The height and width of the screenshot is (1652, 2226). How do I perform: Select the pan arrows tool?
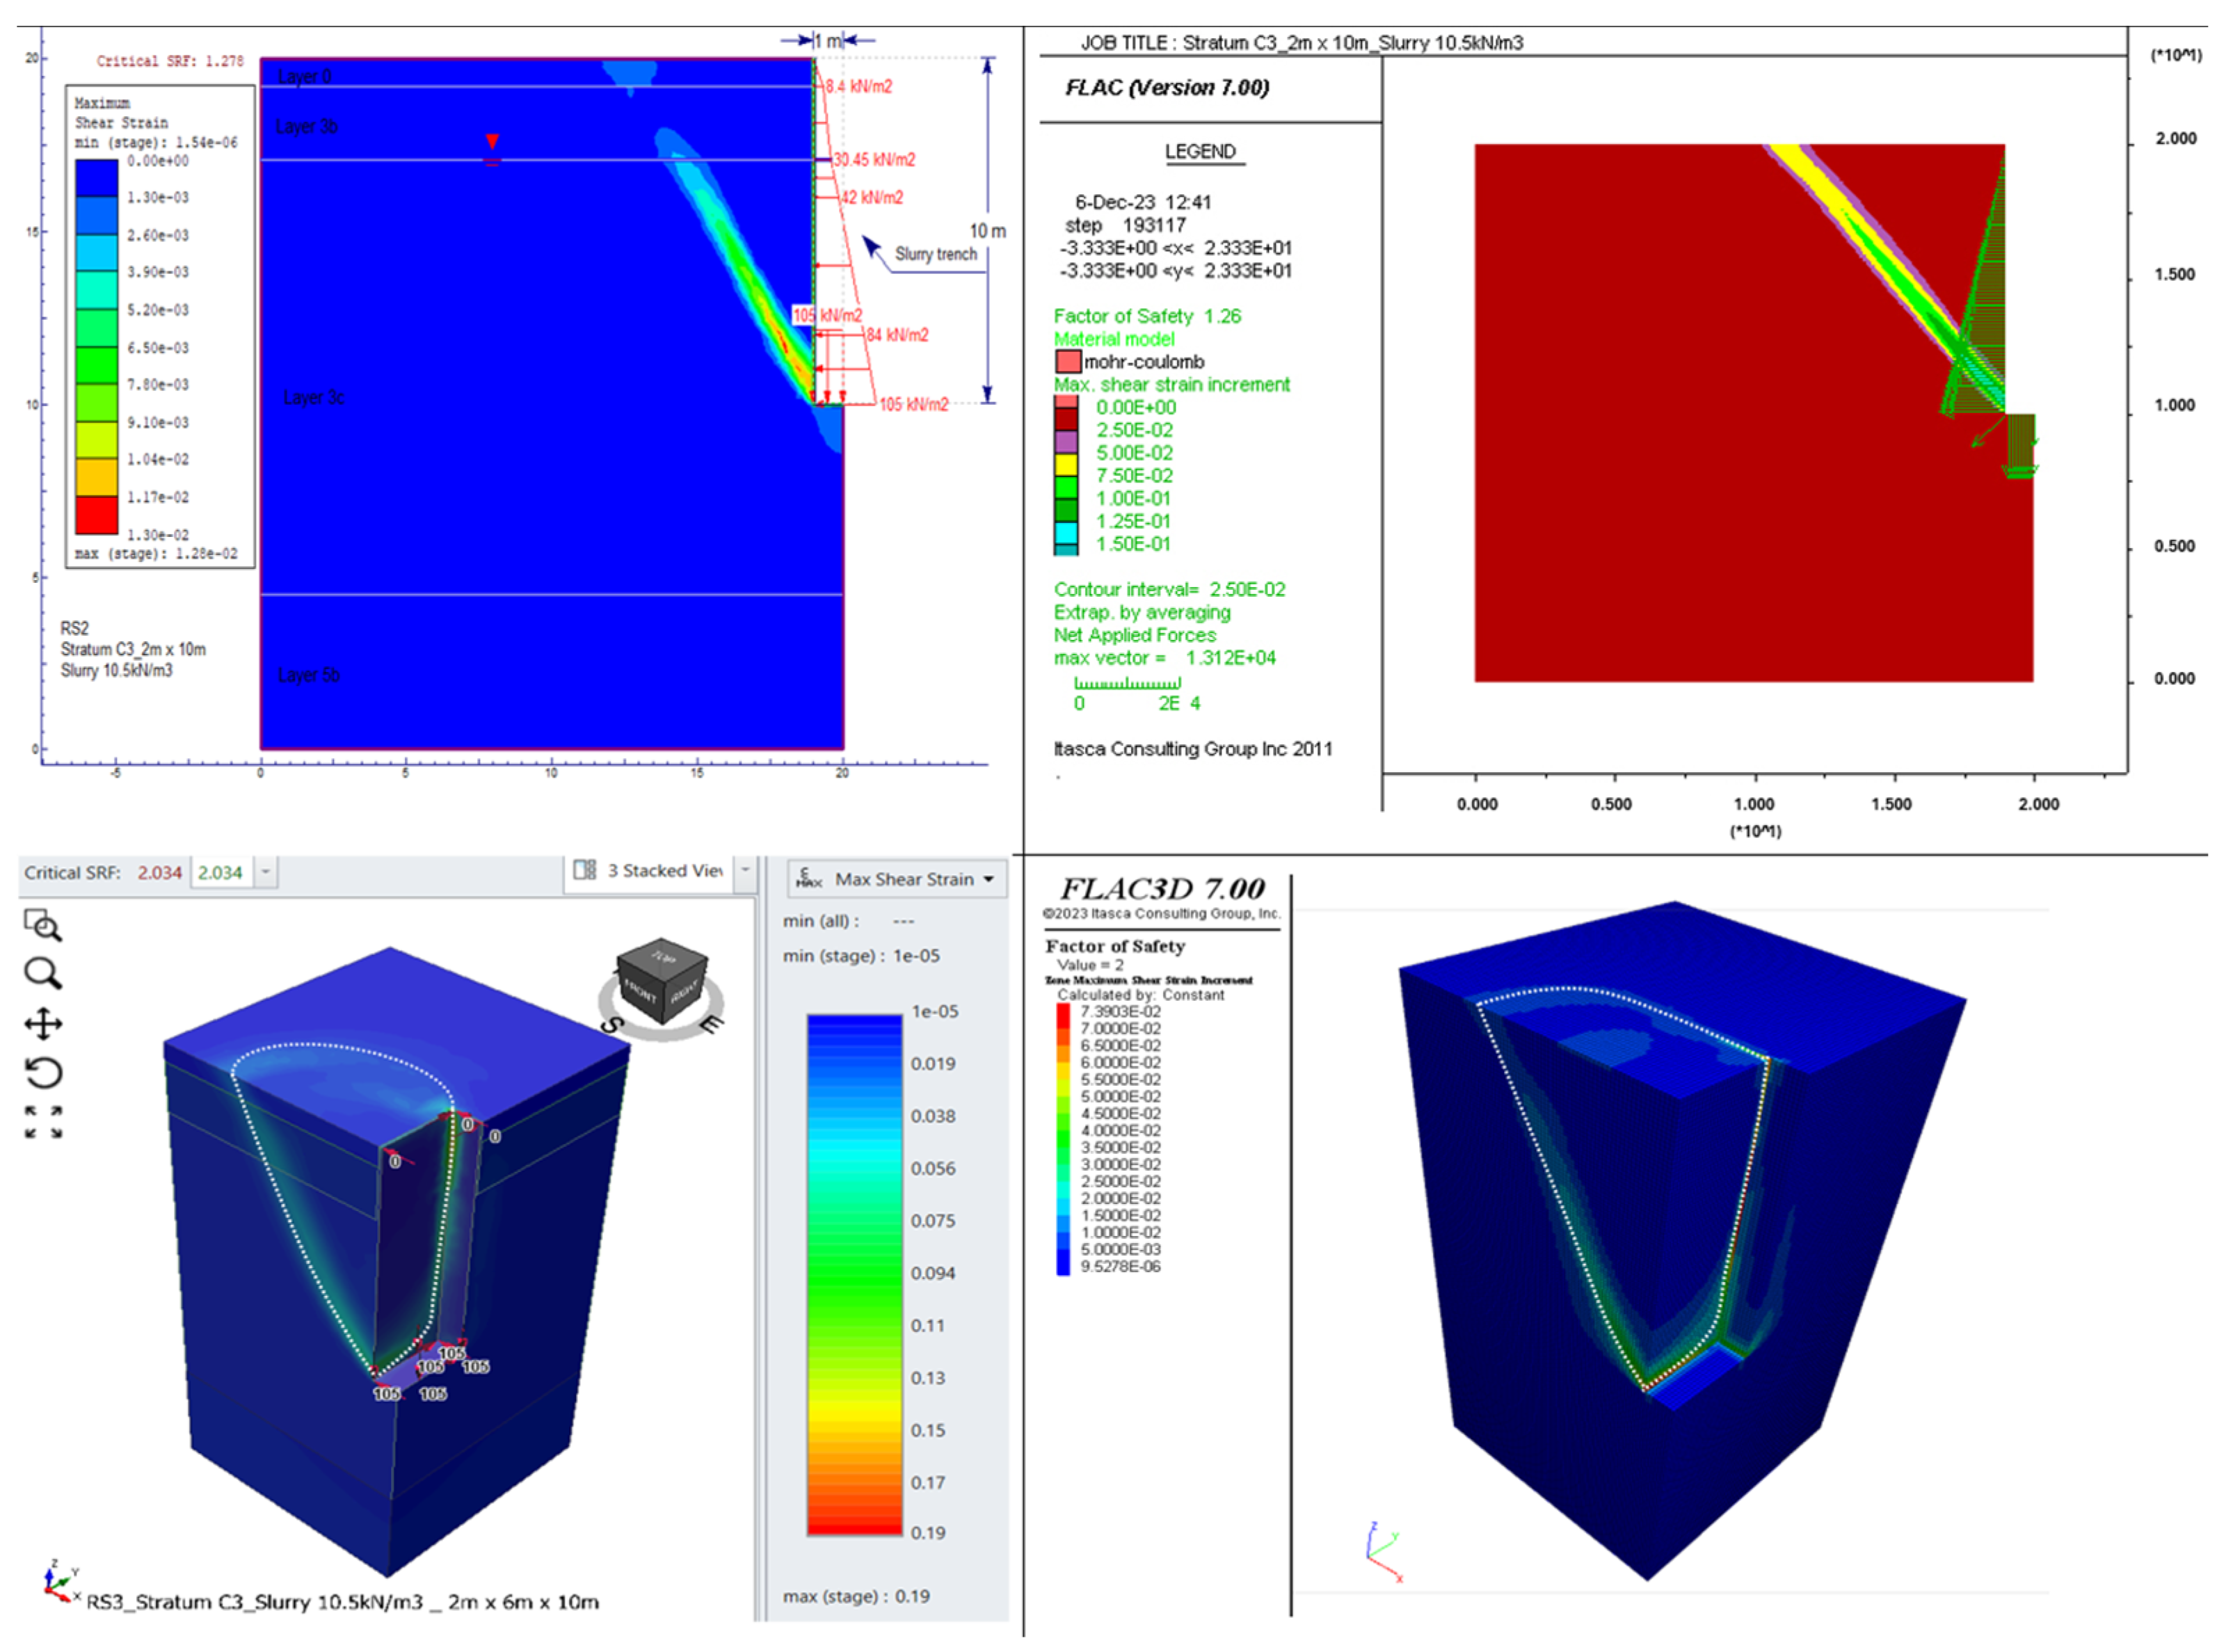click(42, 1024)
